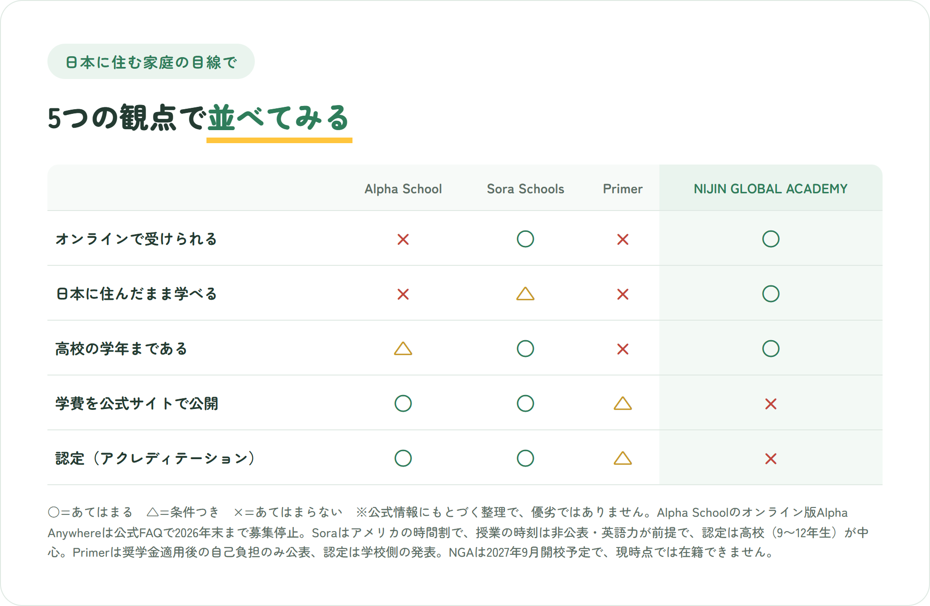Click the circle mark for Alpha School in the 認定 row
Viewport: 930px width, 606px height.
click(x=403, y=458)
